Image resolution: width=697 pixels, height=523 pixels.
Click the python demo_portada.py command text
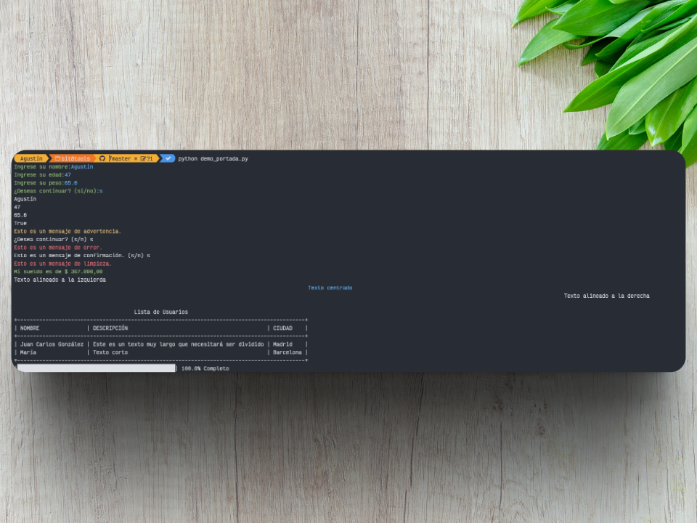point(213,158)
